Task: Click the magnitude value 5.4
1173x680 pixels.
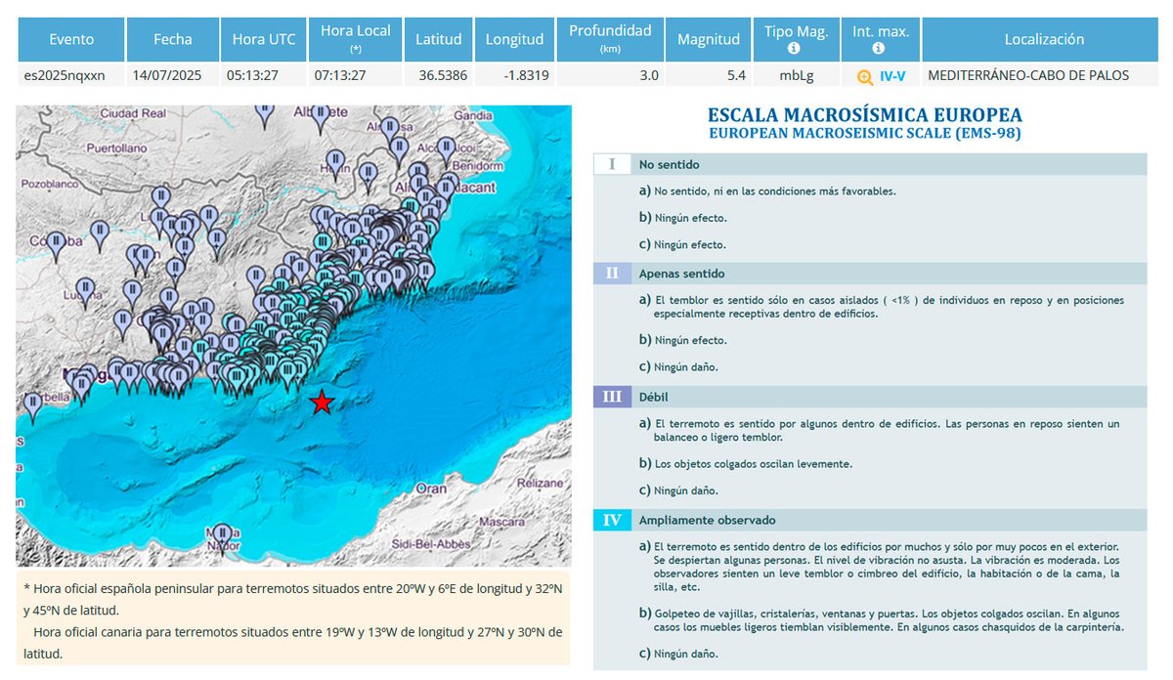Action: click(x=737, y=75)
